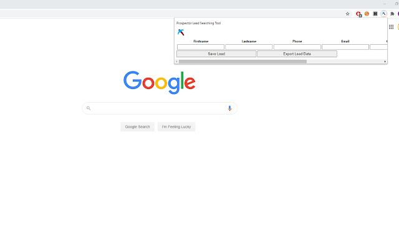Click the 'Lastname' column label
Image resolution: width=399 pixels, height=249 pixels.
click(x=249, y=41)
